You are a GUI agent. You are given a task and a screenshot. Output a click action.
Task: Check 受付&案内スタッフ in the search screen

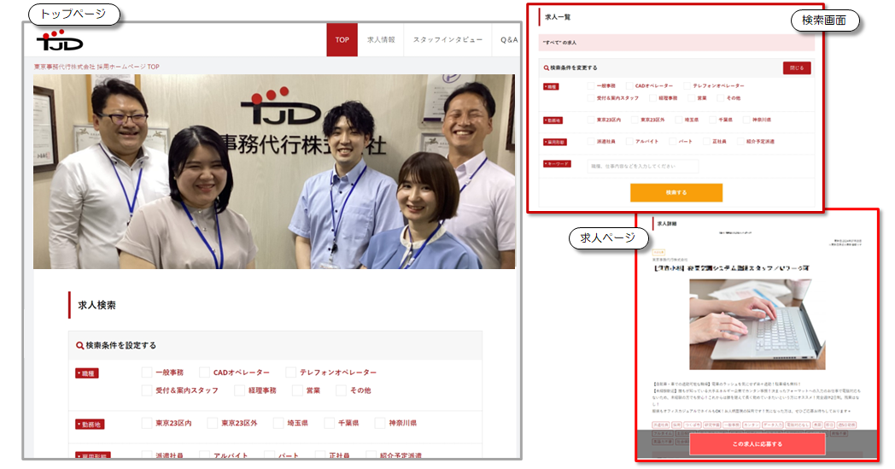coord(591,98)
